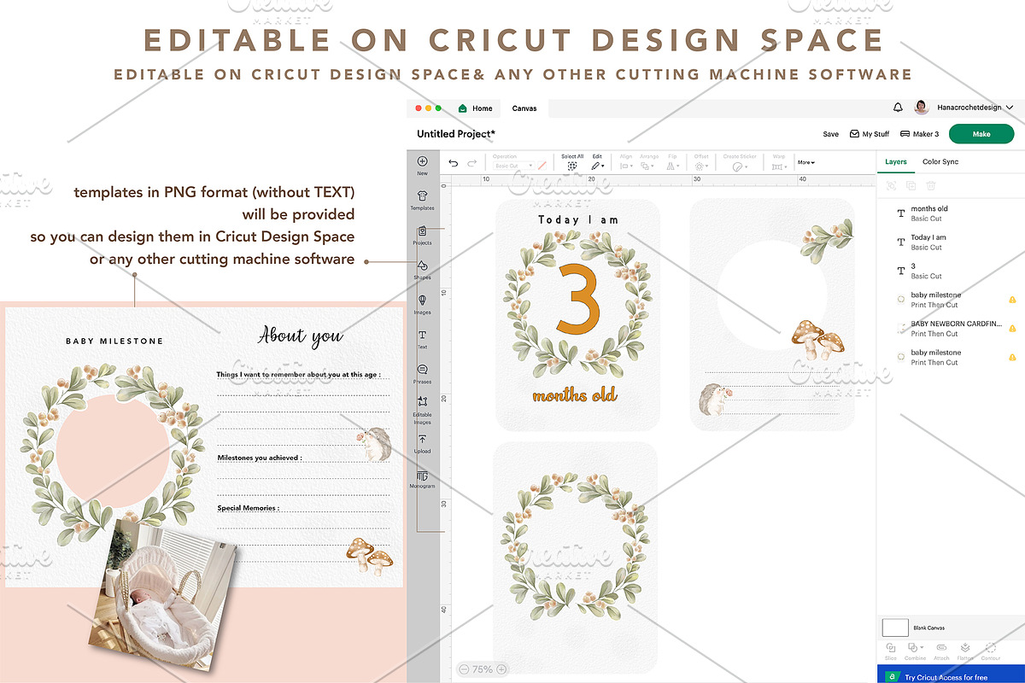This screenshot has width=1025, height=683.
Task: Switch to the Home tab
Action: (x=477, y=108)
